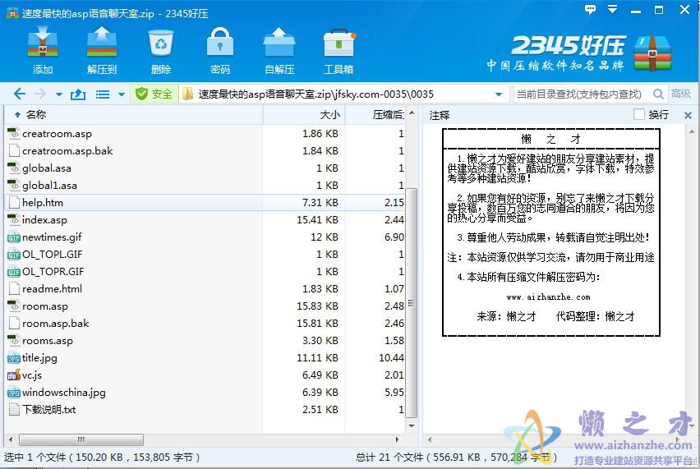Go forward with the right arrow
This screenshot has height=469, width=700.
tap(40, 94)
